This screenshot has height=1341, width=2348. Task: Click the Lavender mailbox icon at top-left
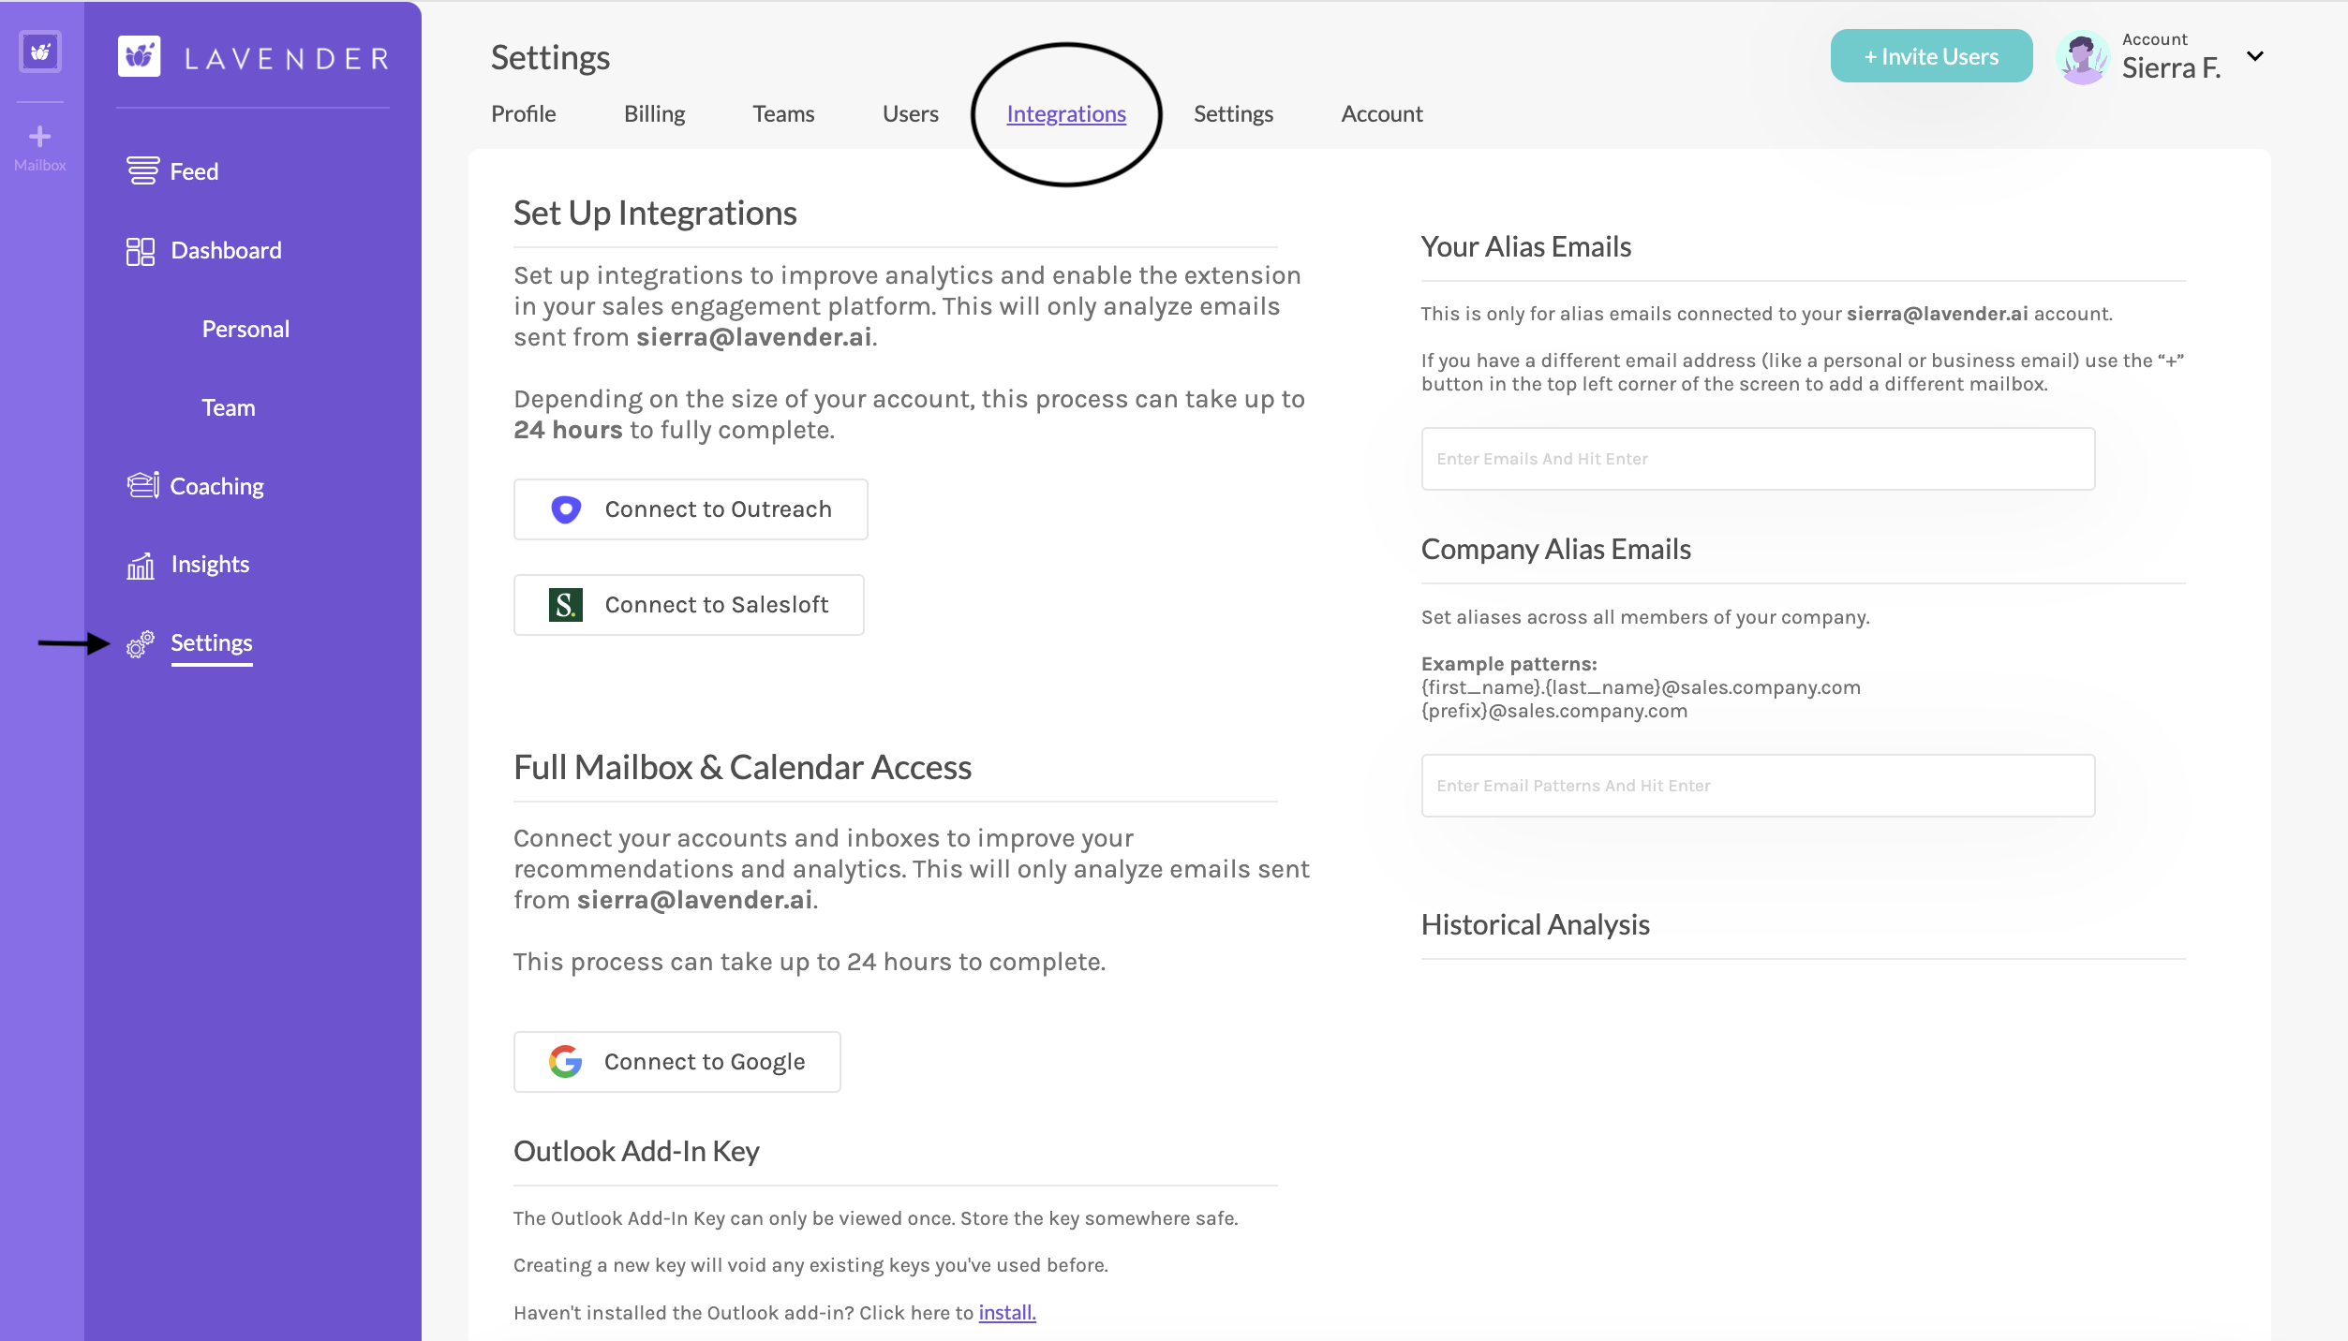(x=40, y=52)
